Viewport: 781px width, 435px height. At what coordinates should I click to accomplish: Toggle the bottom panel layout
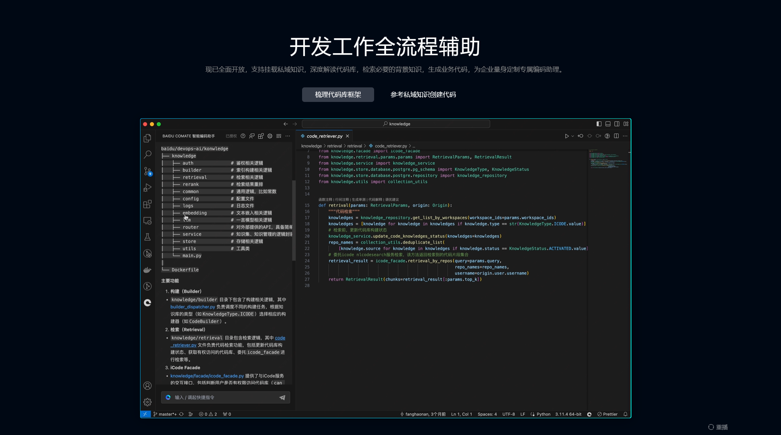[608, 124]
